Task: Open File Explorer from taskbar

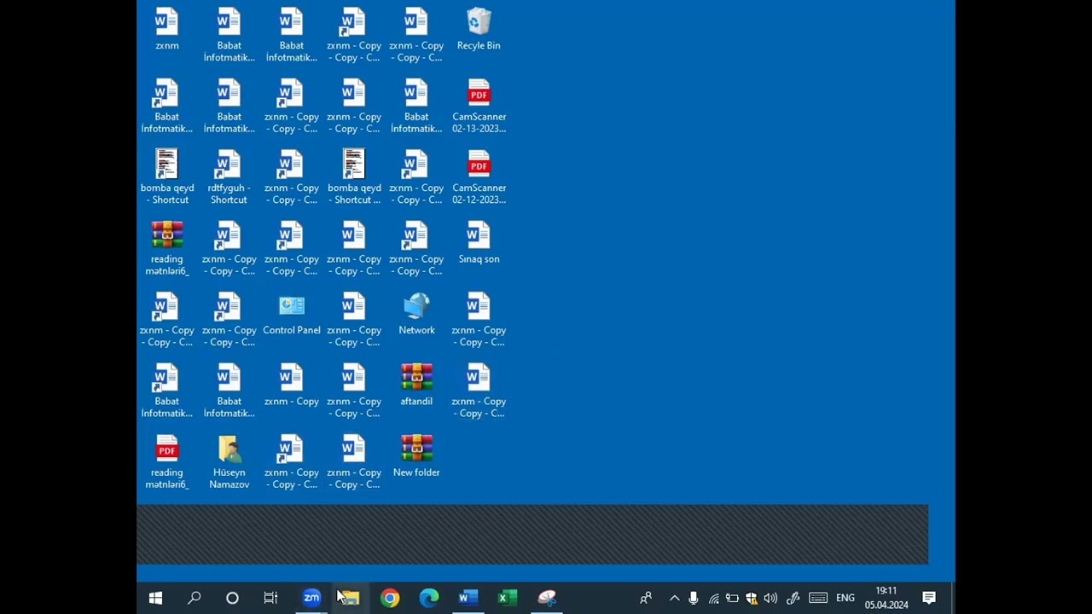Action: click(350, 598)
